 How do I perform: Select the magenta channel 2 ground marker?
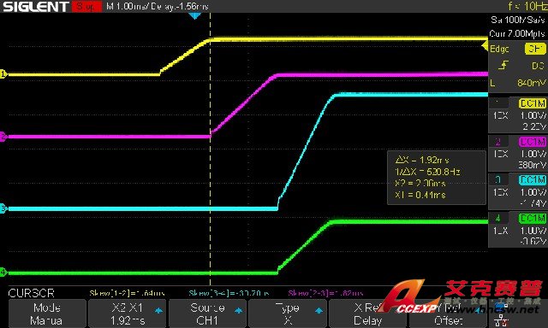point(3,137)
